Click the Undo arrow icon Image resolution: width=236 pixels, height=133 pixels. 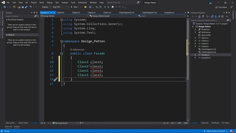(31, 7)
